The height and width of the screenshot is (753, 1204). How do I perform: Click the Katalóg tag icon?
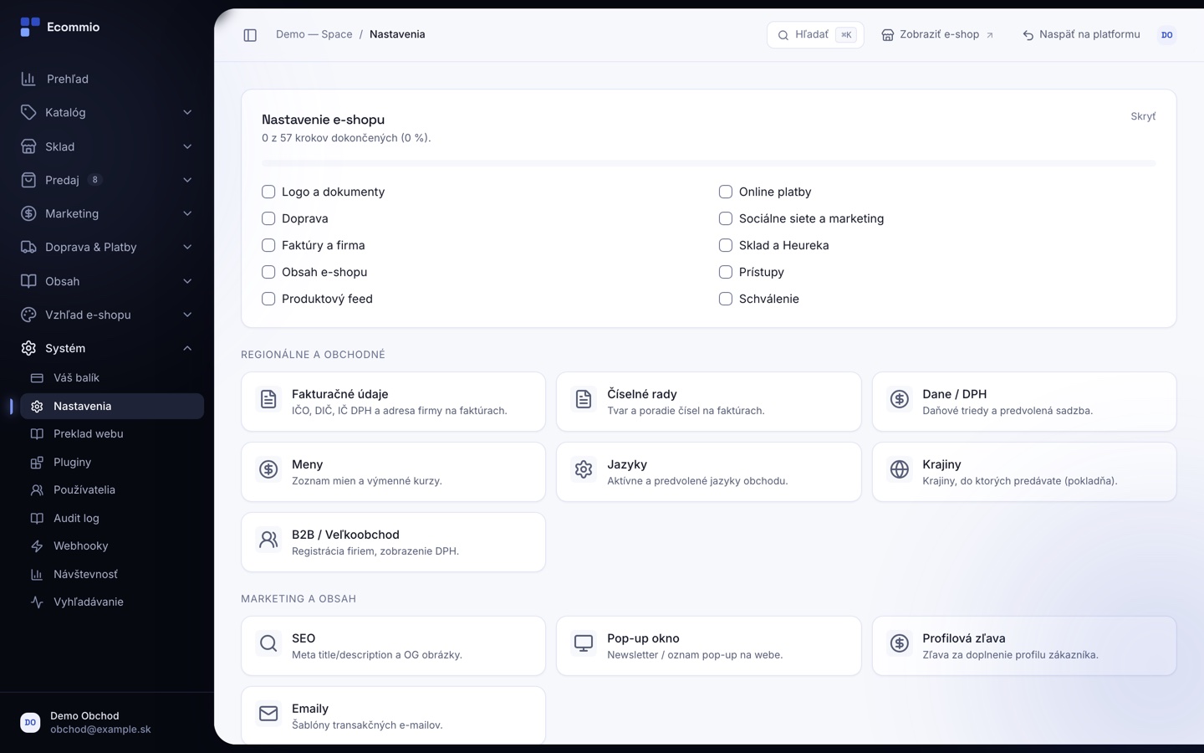coord(28,112)
